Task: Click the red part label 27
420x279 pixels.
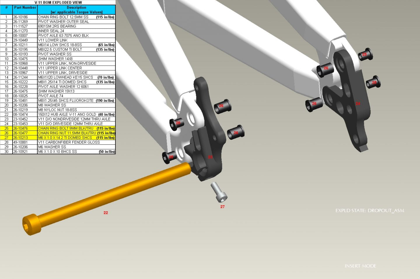Action: pyautogui.click(x=223, y=207)
